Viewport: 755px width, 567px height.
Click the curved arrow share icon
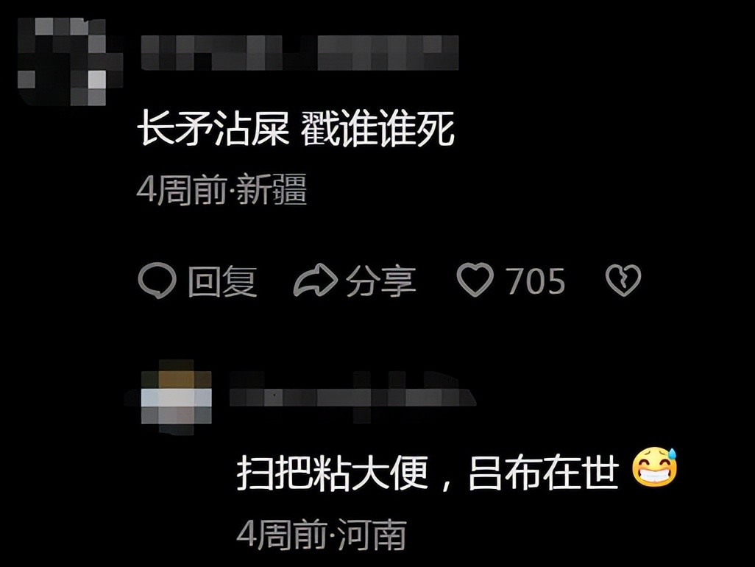pyautogui.click(x=316, y=281)
